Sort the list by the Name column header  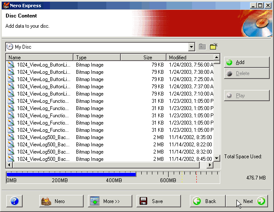click(40, 58)
